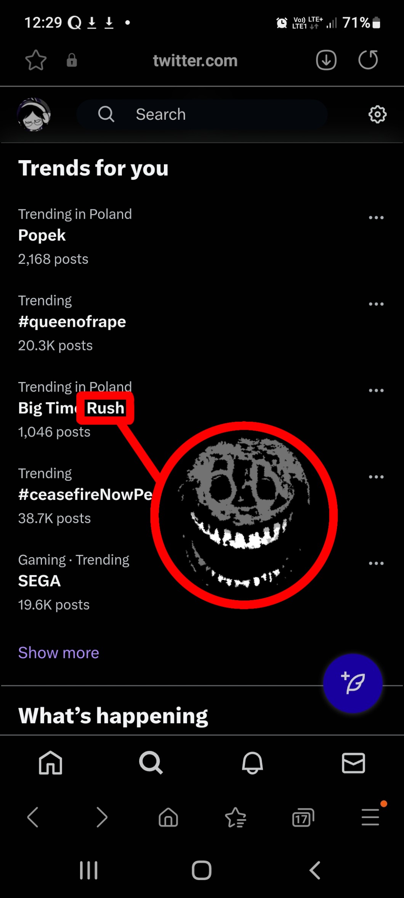Tap the bookmark star icon in address bar
This screenshot has height=898, width=404.
click(36, 60)
